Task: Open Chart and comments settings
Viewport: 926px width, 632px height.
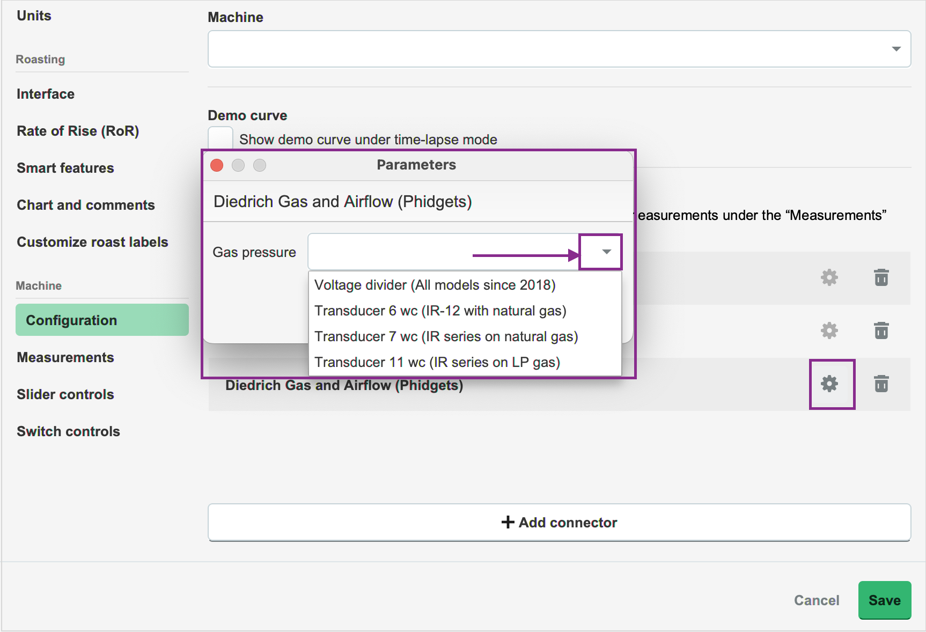Action: tap(85, 205)
